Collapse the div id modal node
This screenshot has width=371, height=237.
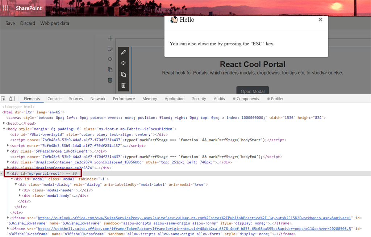click(x=12, y=179)
